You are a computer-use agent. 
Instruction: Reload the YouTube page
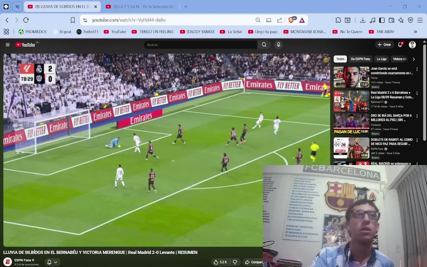26,20
